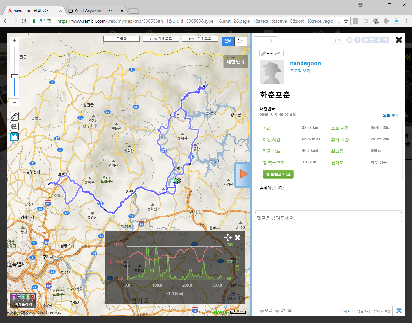Close the elevation graph overlay
The width and height of the screenshot is (412, 323).
238,238
